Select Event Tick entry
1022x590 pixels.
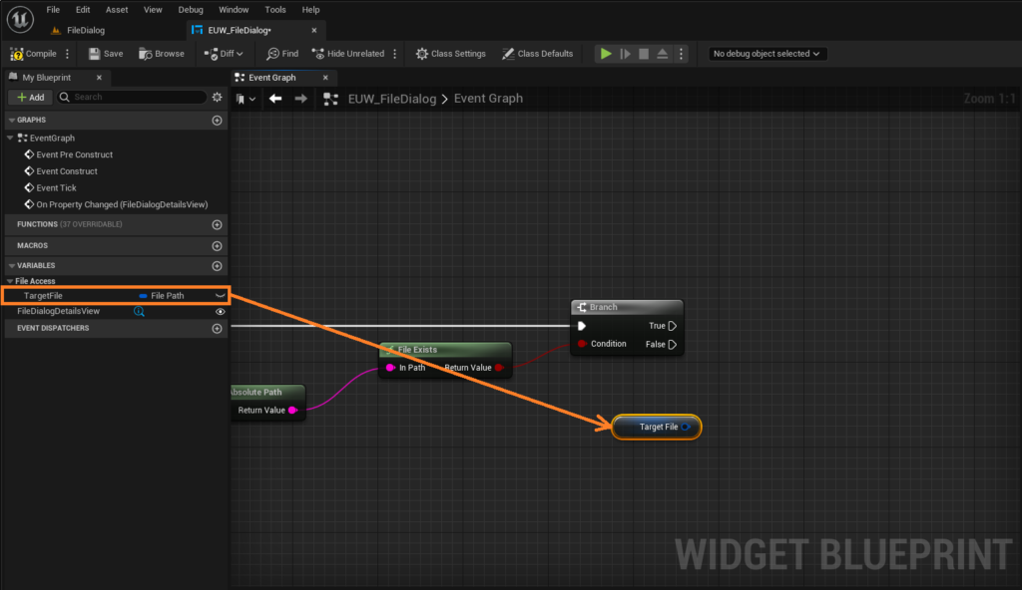point(56,187)
